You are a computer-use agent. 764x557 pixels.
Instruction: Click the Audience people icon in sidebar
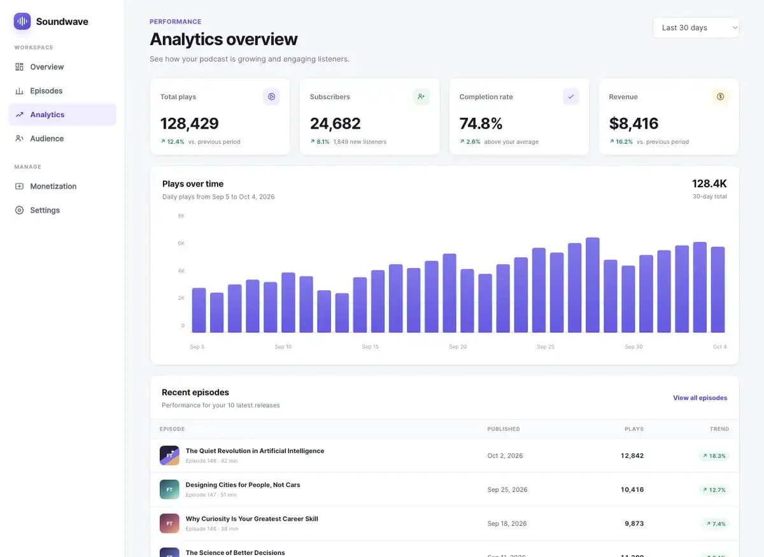point(19,139)
